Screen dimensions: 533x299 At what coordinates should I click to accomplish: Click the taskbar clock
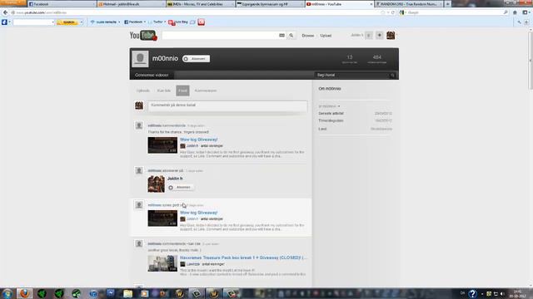517,293
